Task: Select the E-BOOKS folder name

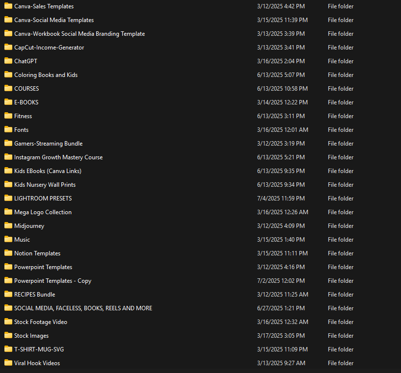Action: pyautogui.click(x=27, y=102)
